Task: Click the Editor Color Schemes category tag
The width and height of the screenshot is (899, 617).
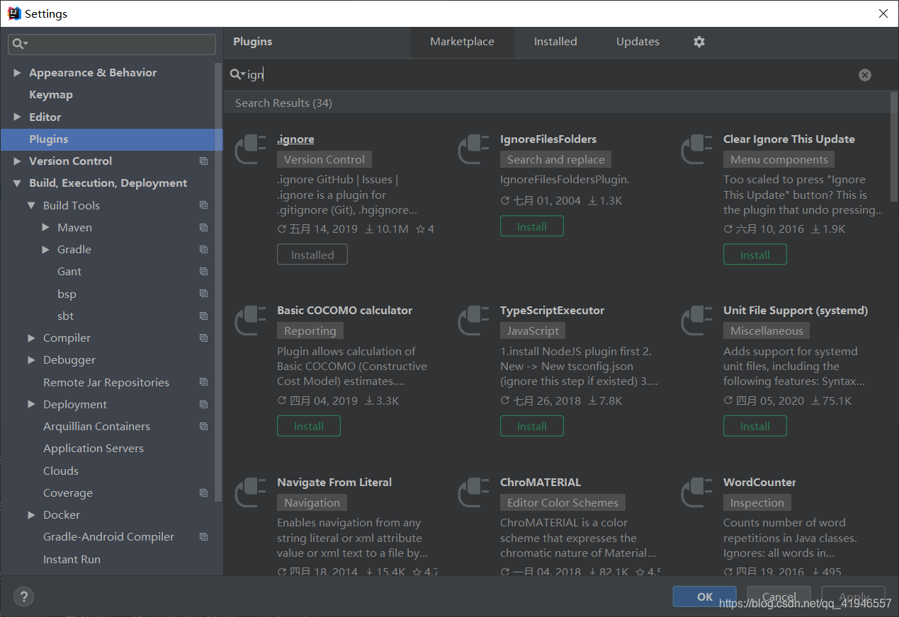Action: (x=562, y=503)
